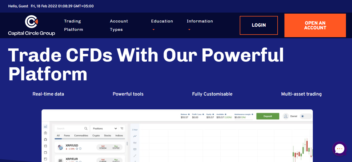Screen dimensions: 352x162
Task: Select the Forex tab
Action: pos(67,136)
